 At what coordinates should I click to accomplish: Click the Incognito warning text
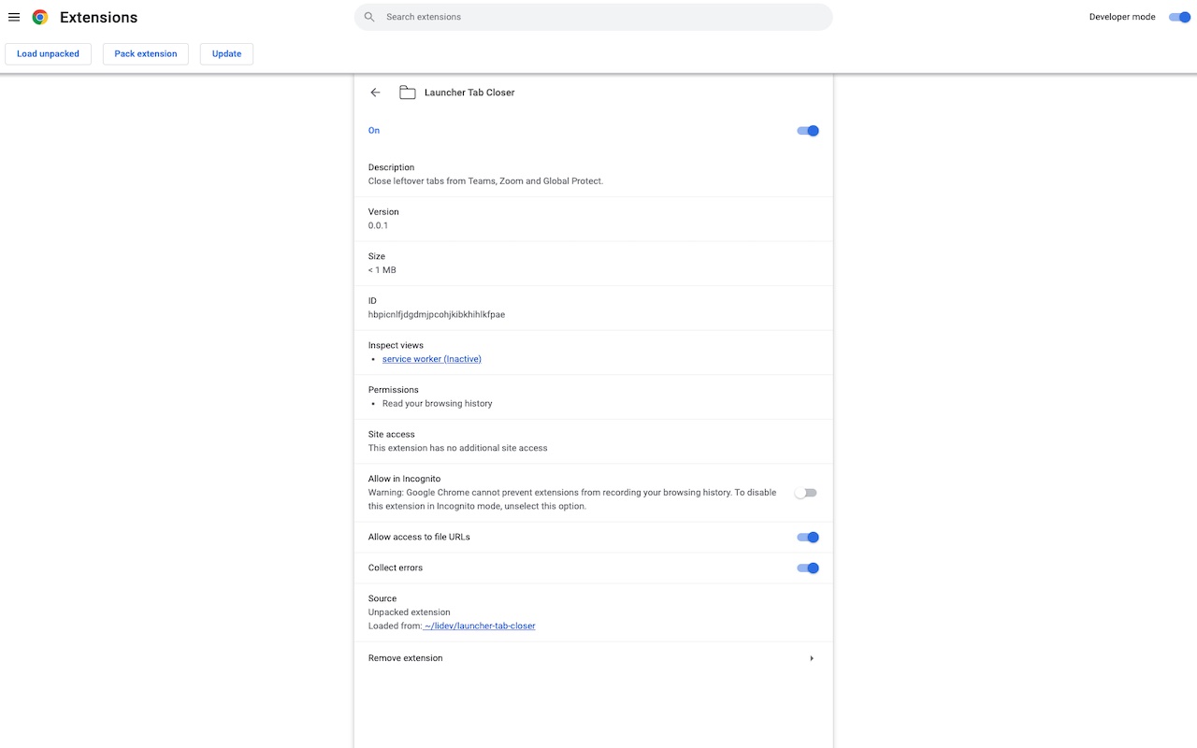(x=572, y=499)
